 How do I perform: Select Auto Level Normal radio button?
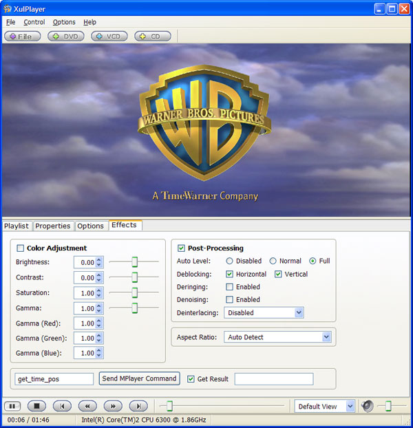point(273,261)
